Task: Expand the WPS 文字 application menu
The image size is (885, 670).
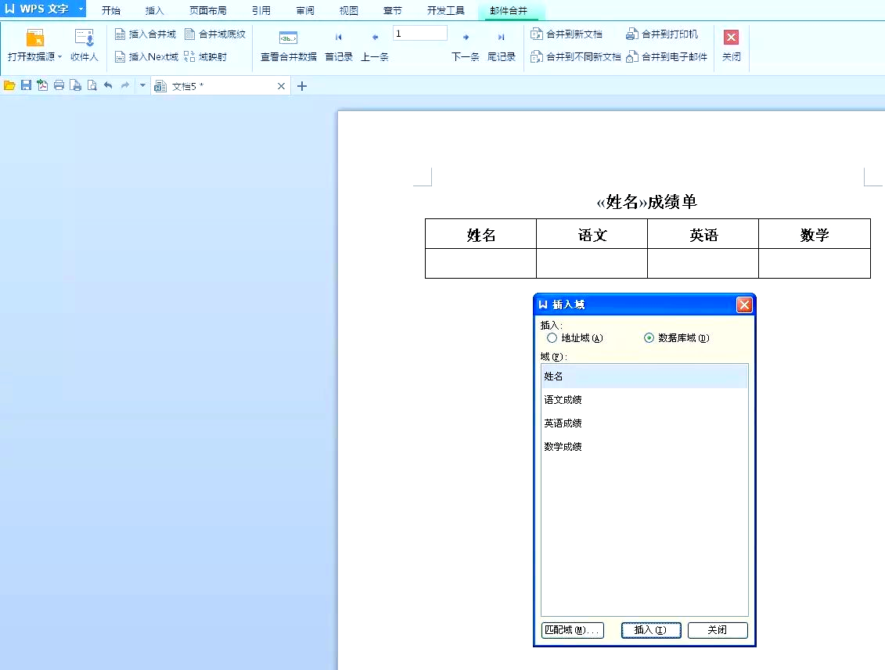Action: (80, 9)
